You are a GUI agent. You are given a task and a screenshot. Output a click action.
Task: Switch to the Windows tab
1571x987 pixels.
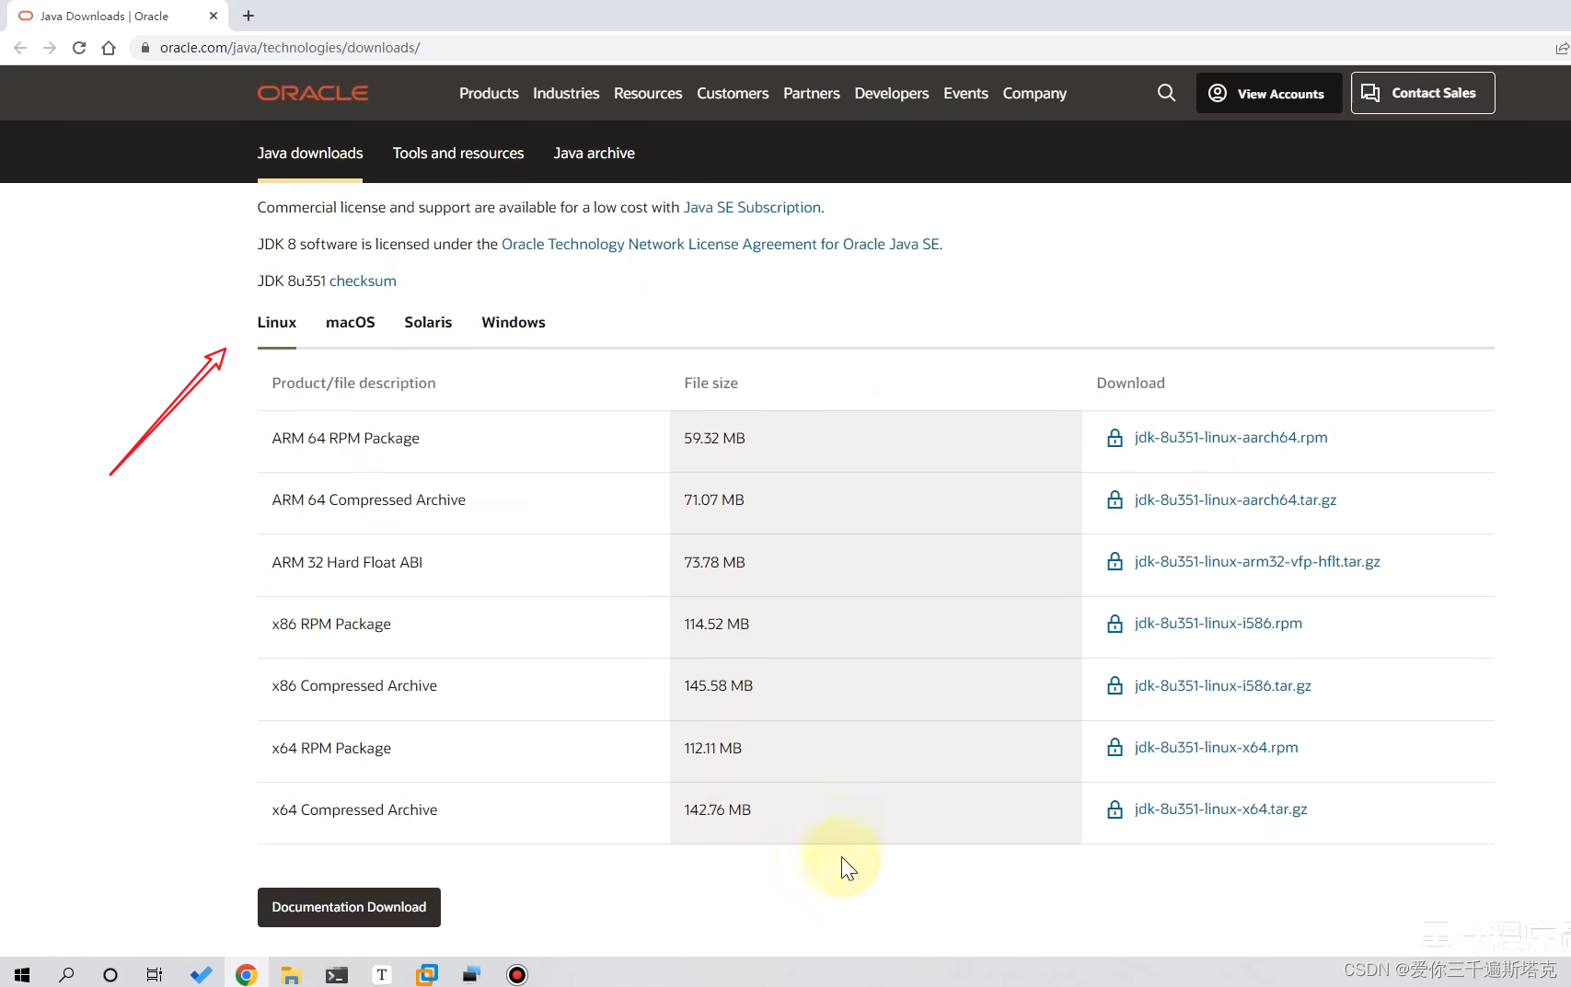tap(514, 322)
